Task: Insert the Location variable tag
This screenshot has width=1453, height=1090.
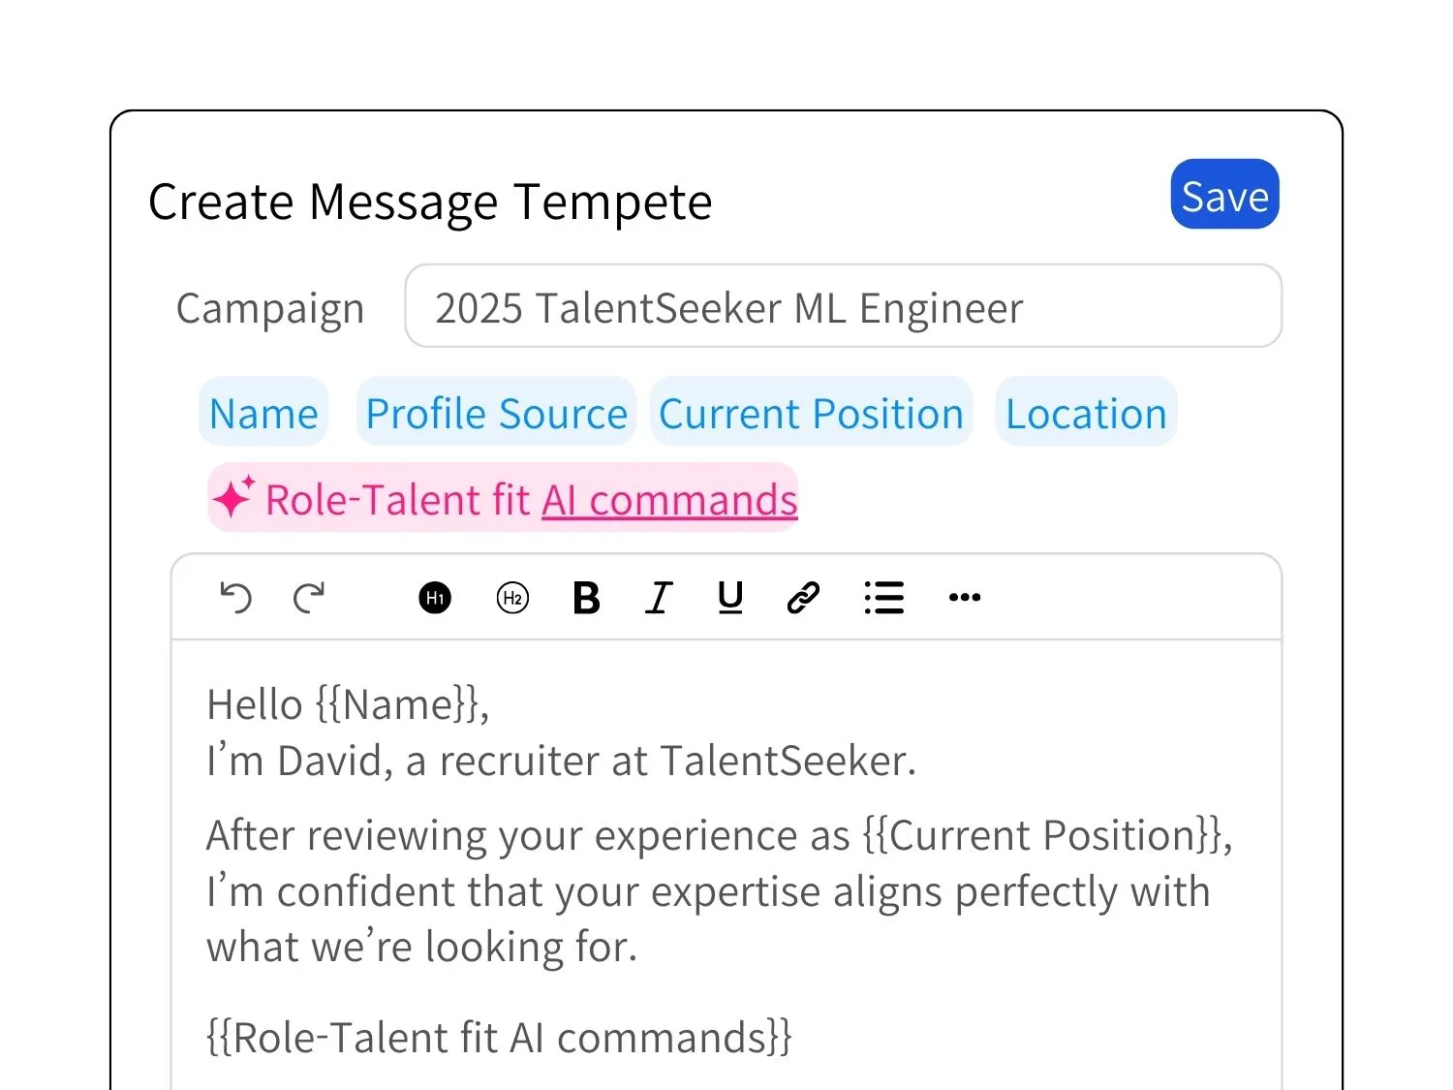Action: point(1086,413)
